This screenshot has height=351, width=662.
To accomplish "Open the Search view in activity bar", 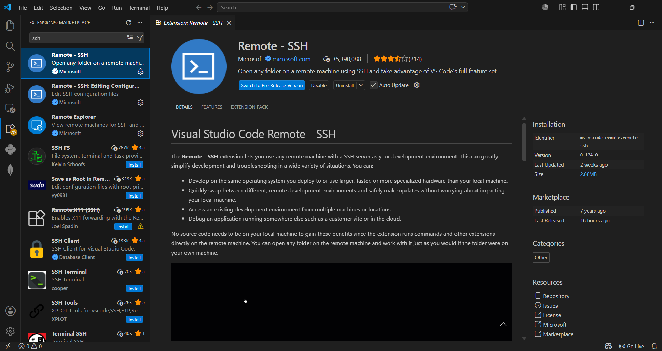I will [10, 46].
